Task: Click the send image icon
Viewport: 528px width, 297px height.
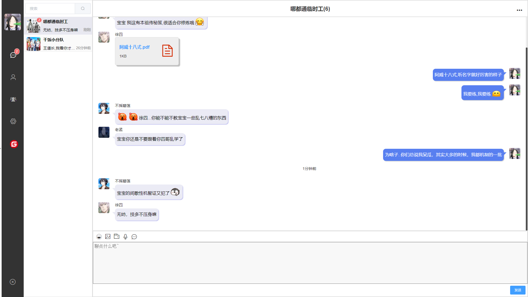Action: [x=108, y=237]
